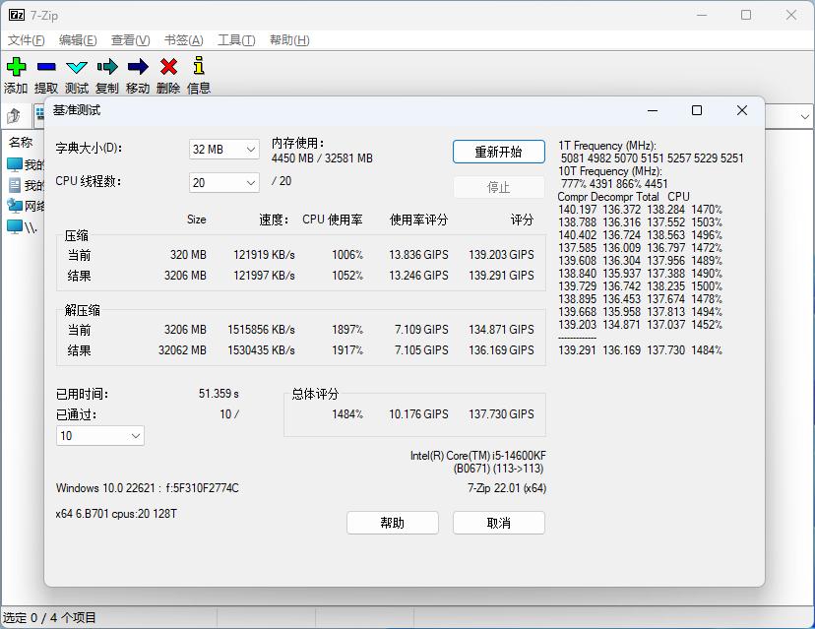Click the 取消 cancel button
815x629 pixels.
click(x=498, y=523)
